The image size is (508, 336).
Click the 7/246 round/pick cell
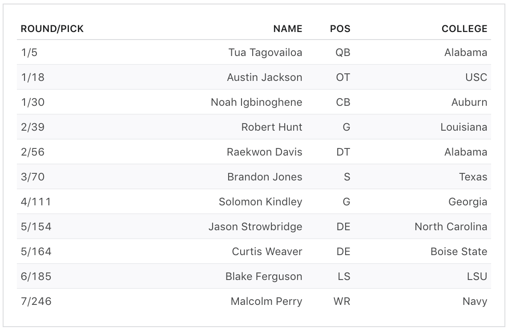pyautogui.click(x=36, y=301)
